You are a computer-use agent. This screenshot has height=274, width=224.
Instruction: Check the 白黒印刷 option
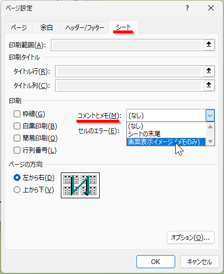(17, 126)
